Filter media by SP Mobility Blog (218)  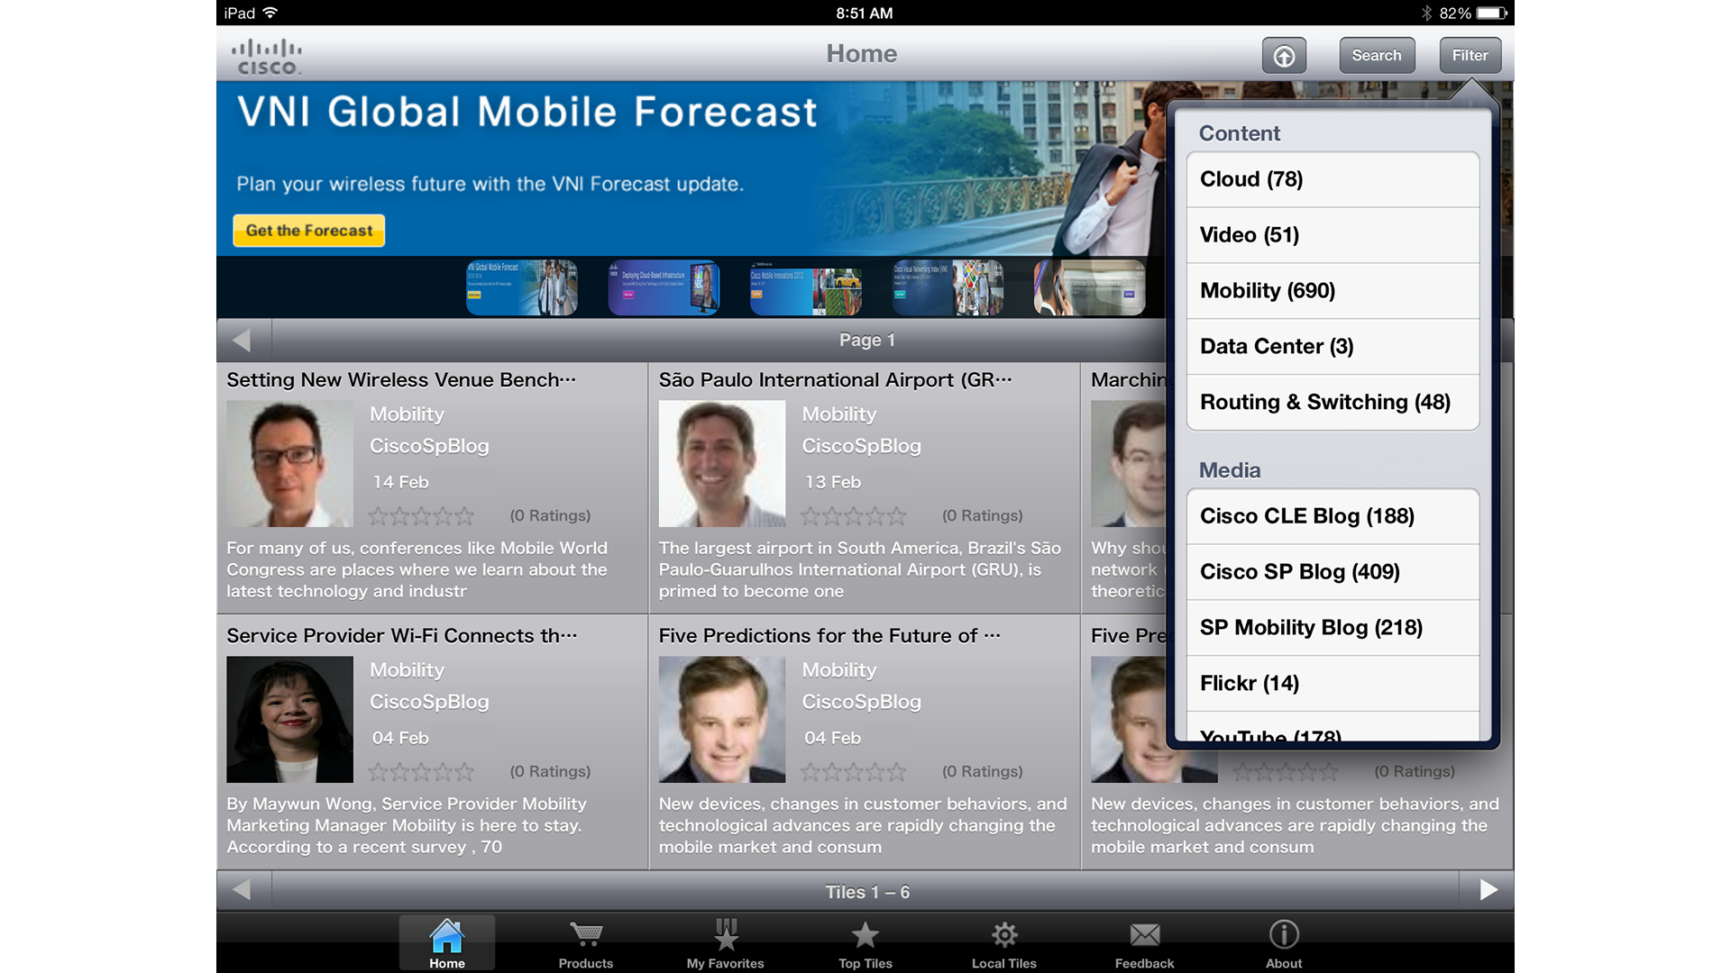click(1333, 628)
